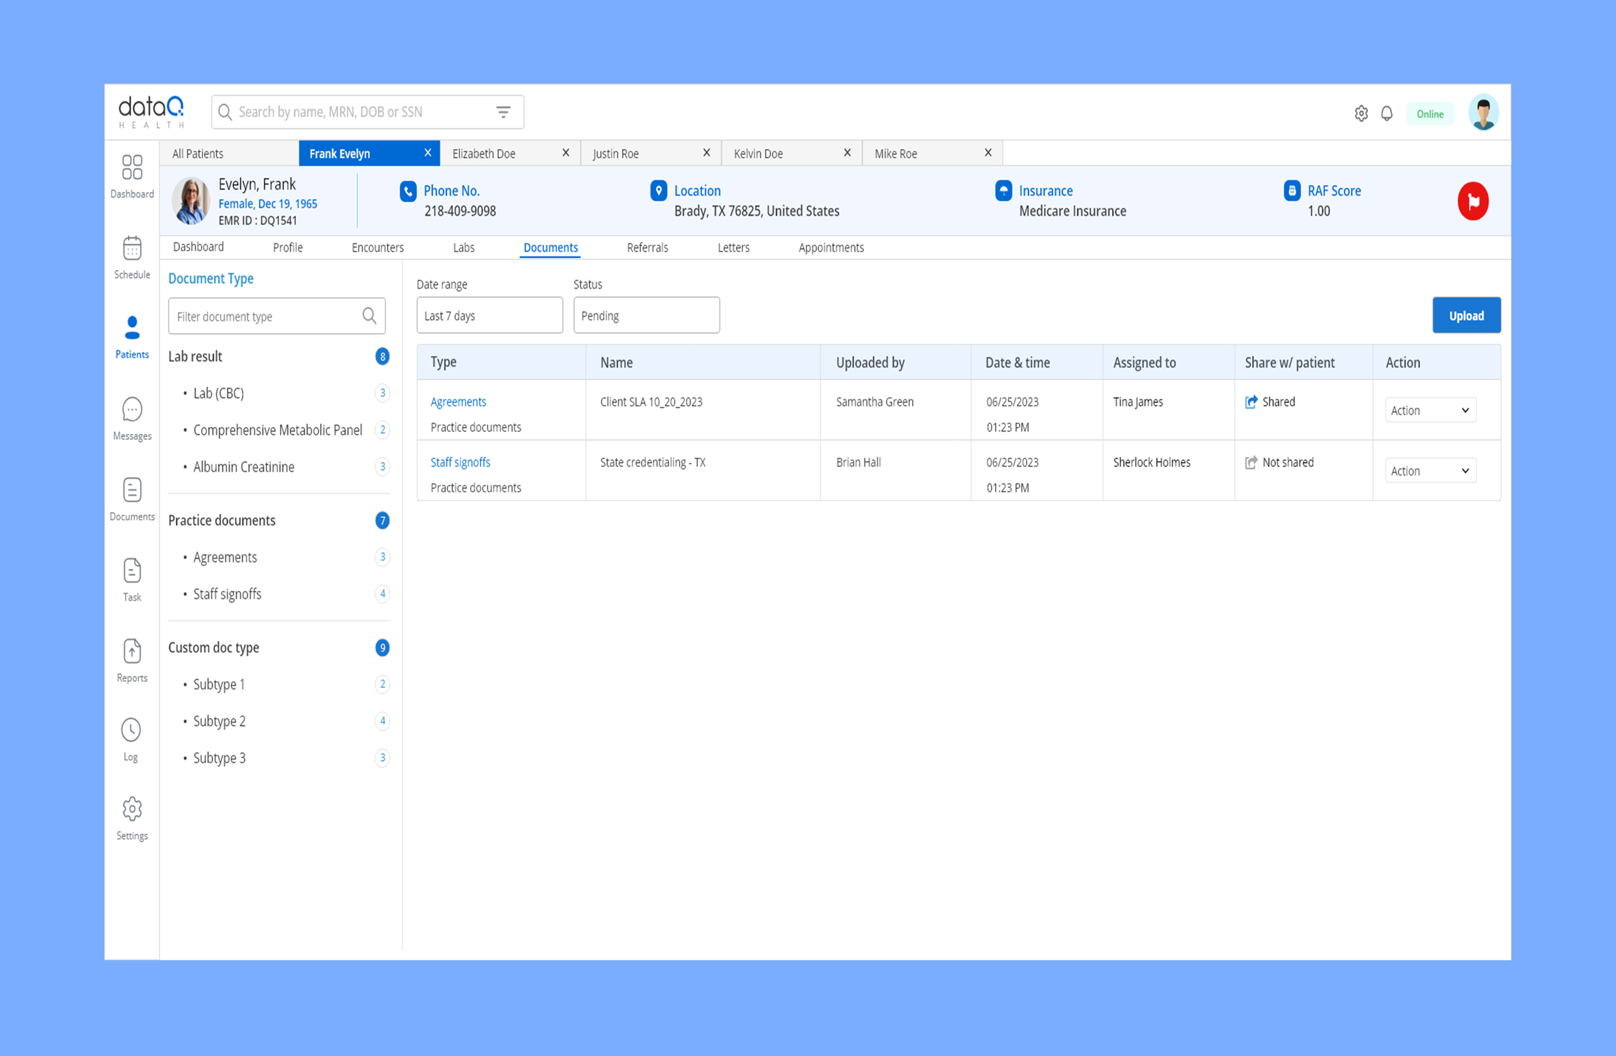Click the Reports upload-file sidebar icon
The height and width of the screenshot is (1056, 1616).
pos(132,651)
